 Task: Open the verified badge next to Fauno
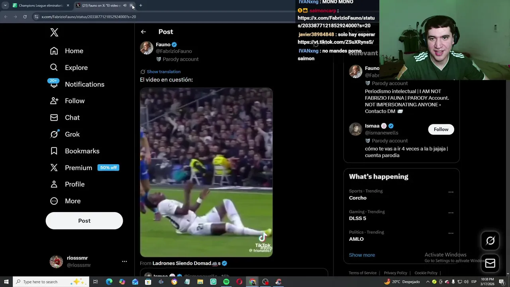tap(175, 45)
